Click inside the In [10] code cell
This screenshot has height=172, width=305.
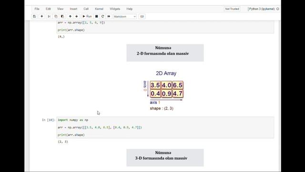tap(165, 128)
